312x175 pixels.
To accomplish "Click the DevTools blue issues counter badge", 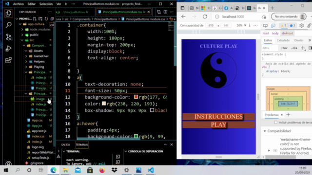I will [292, 26].
